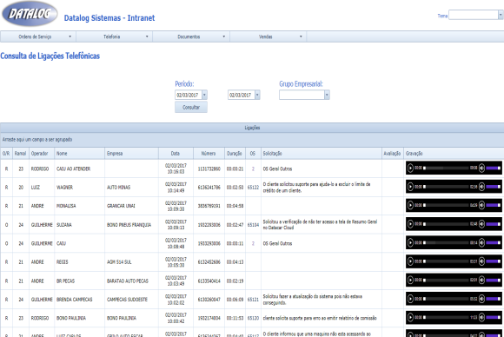Select the duration cell 00:11:53
Image resolution: width=504 pixels, height=337 pixels.
coord(235,318)
